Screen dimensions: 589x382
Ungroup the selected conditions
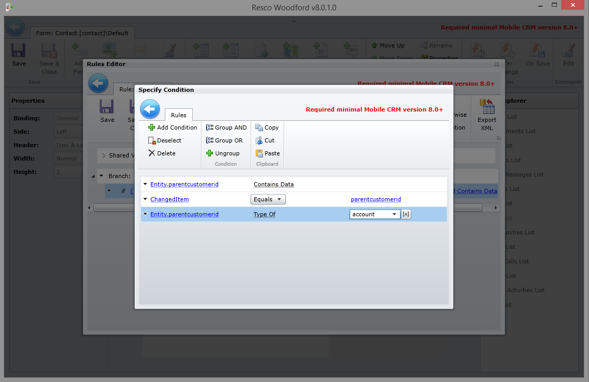(x=223, y=153)
